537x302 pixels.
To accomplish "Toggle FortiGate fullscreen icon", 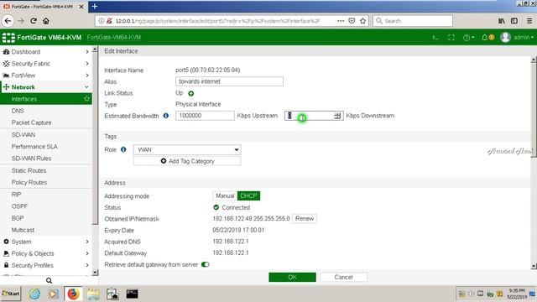I will coord(451,37).
